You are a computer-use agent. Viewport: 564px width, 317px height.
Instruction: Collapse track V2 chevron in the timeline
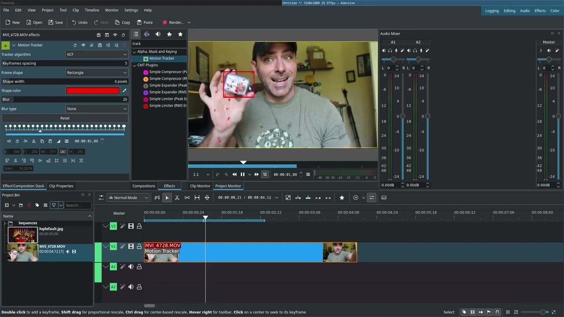click(105, 226)
